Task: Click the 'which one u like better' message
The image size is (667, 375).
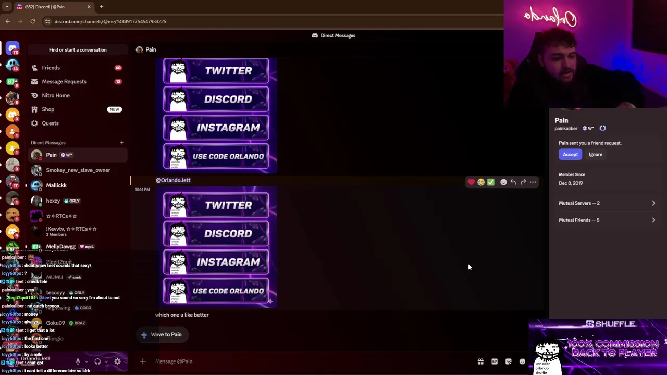Action: pyautogui.click(x=182, y=315)
